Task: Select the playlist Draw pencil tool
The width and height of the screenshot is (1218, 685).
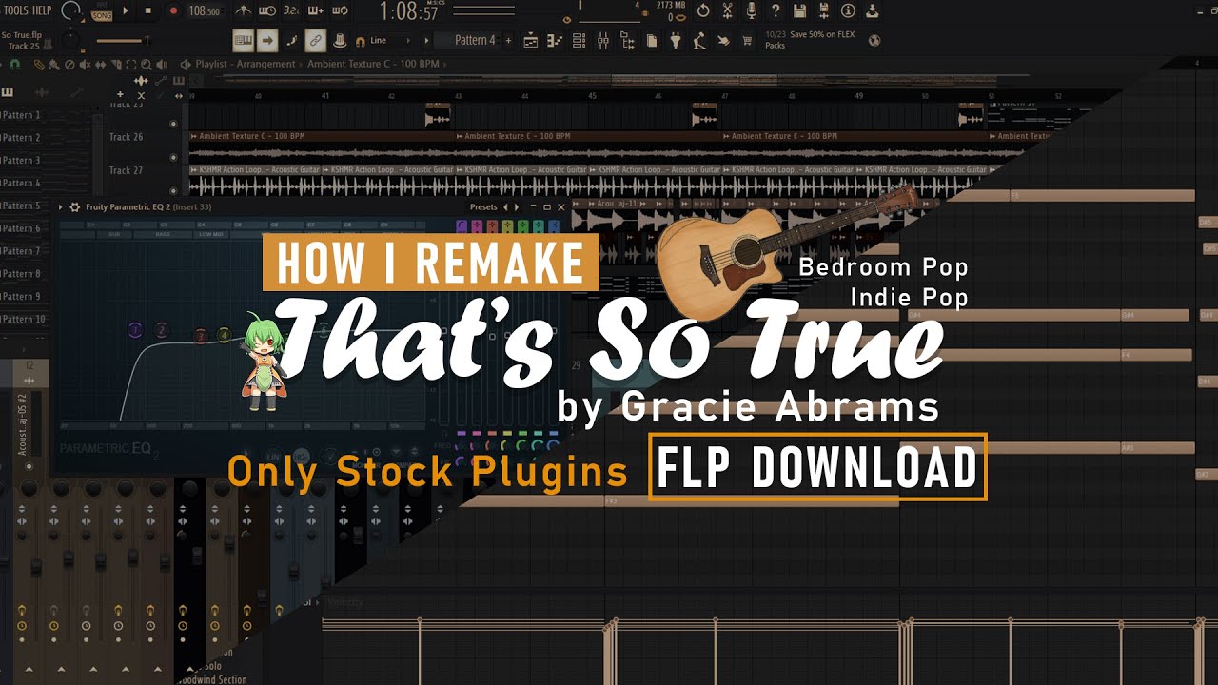Action: [39, 65]
